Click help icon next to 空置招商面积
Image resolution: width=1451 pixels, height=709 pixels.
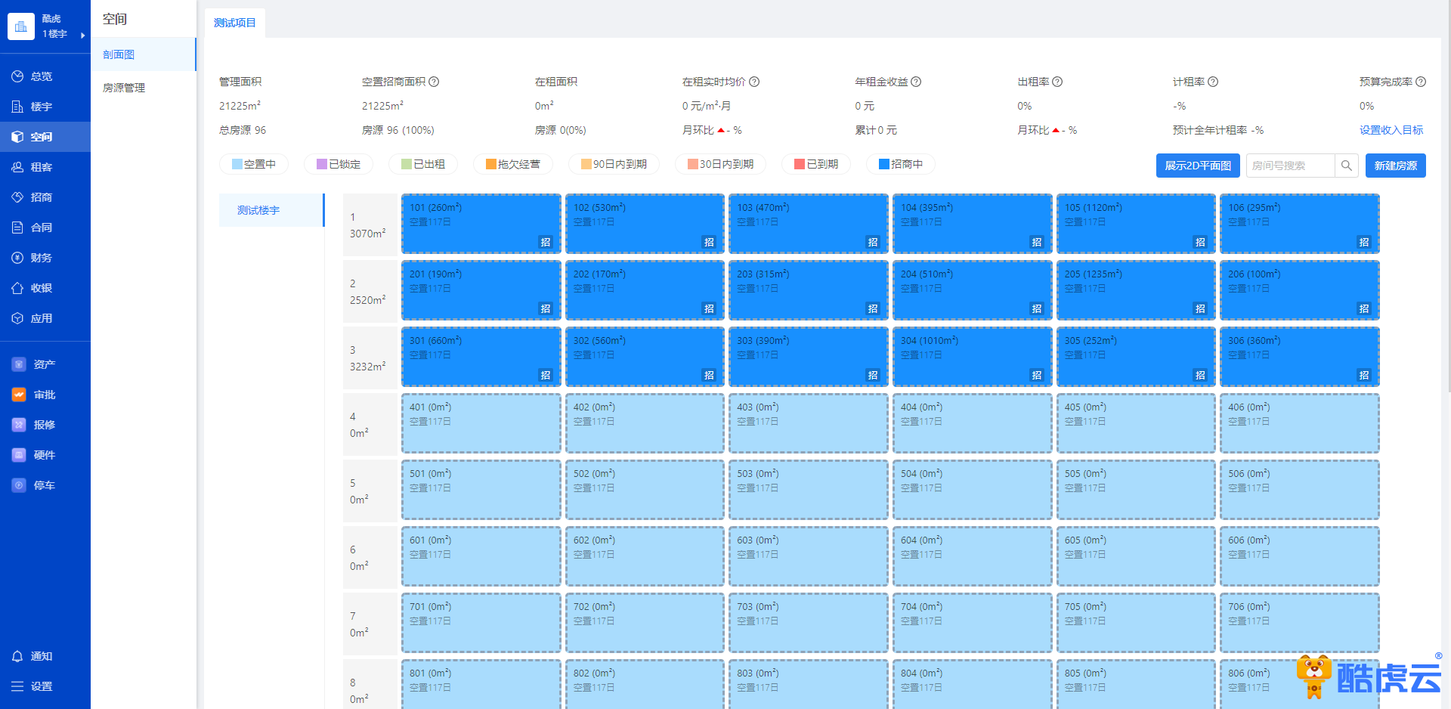(434, 82)
